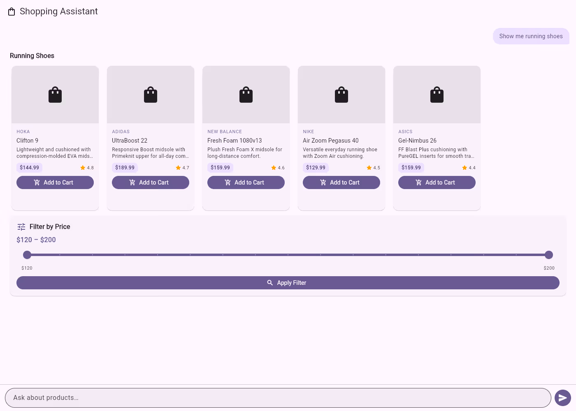Screen dimensions: 576x411
Task: Add UltraBoost 22 to cart
Action: (151, 182)
